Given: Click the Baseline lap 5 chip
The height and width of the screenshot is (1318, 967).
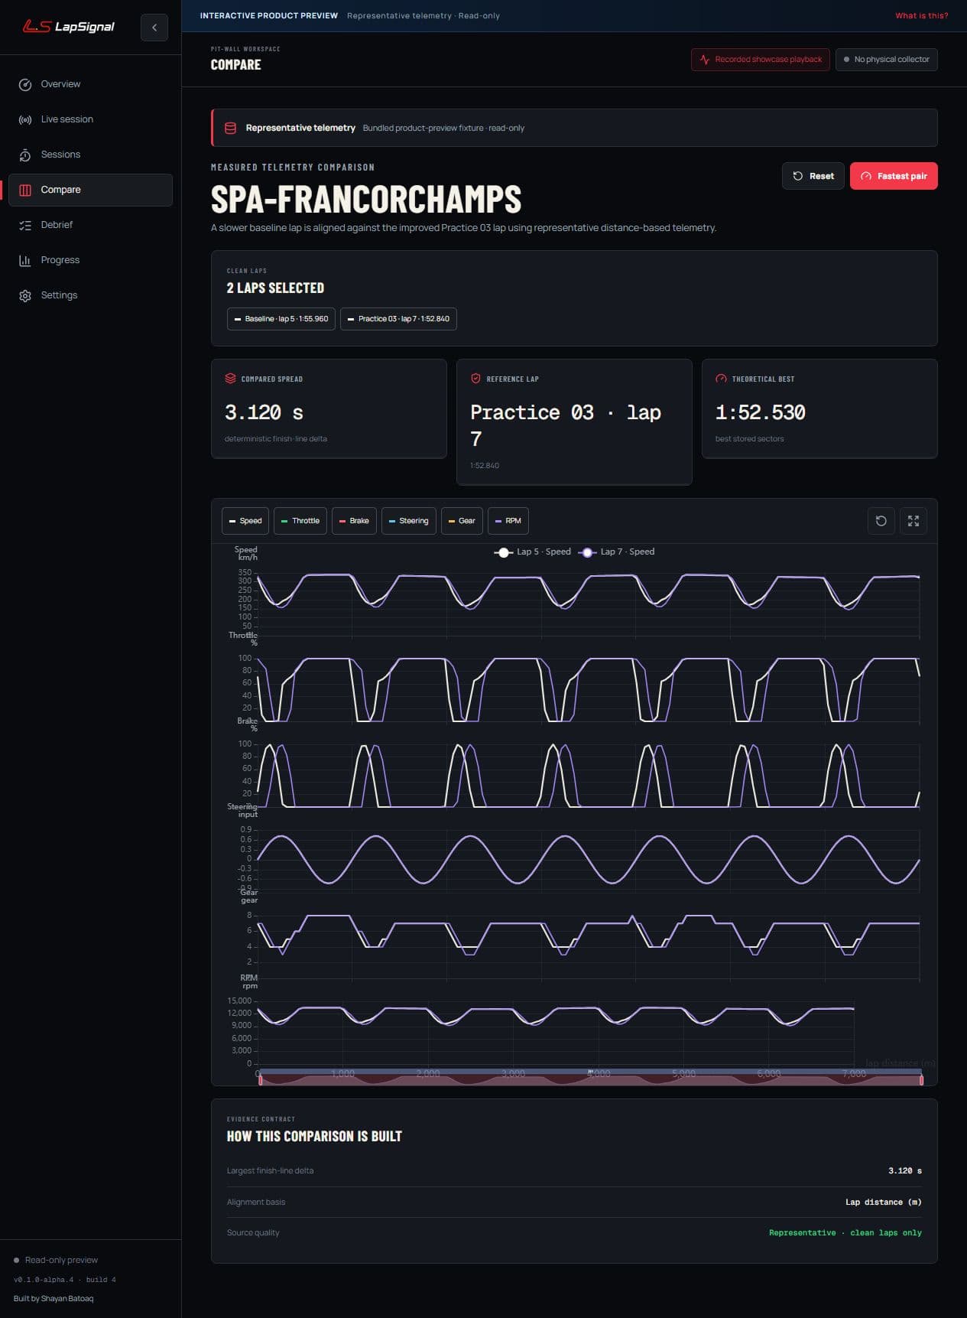Looking at the screenshot, I should click(281, 319).
